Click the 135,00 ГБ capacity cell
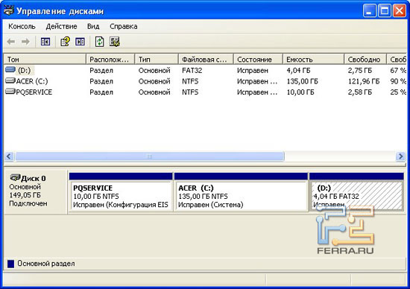The height and width of the screenshot is (289, 410). 302,81
